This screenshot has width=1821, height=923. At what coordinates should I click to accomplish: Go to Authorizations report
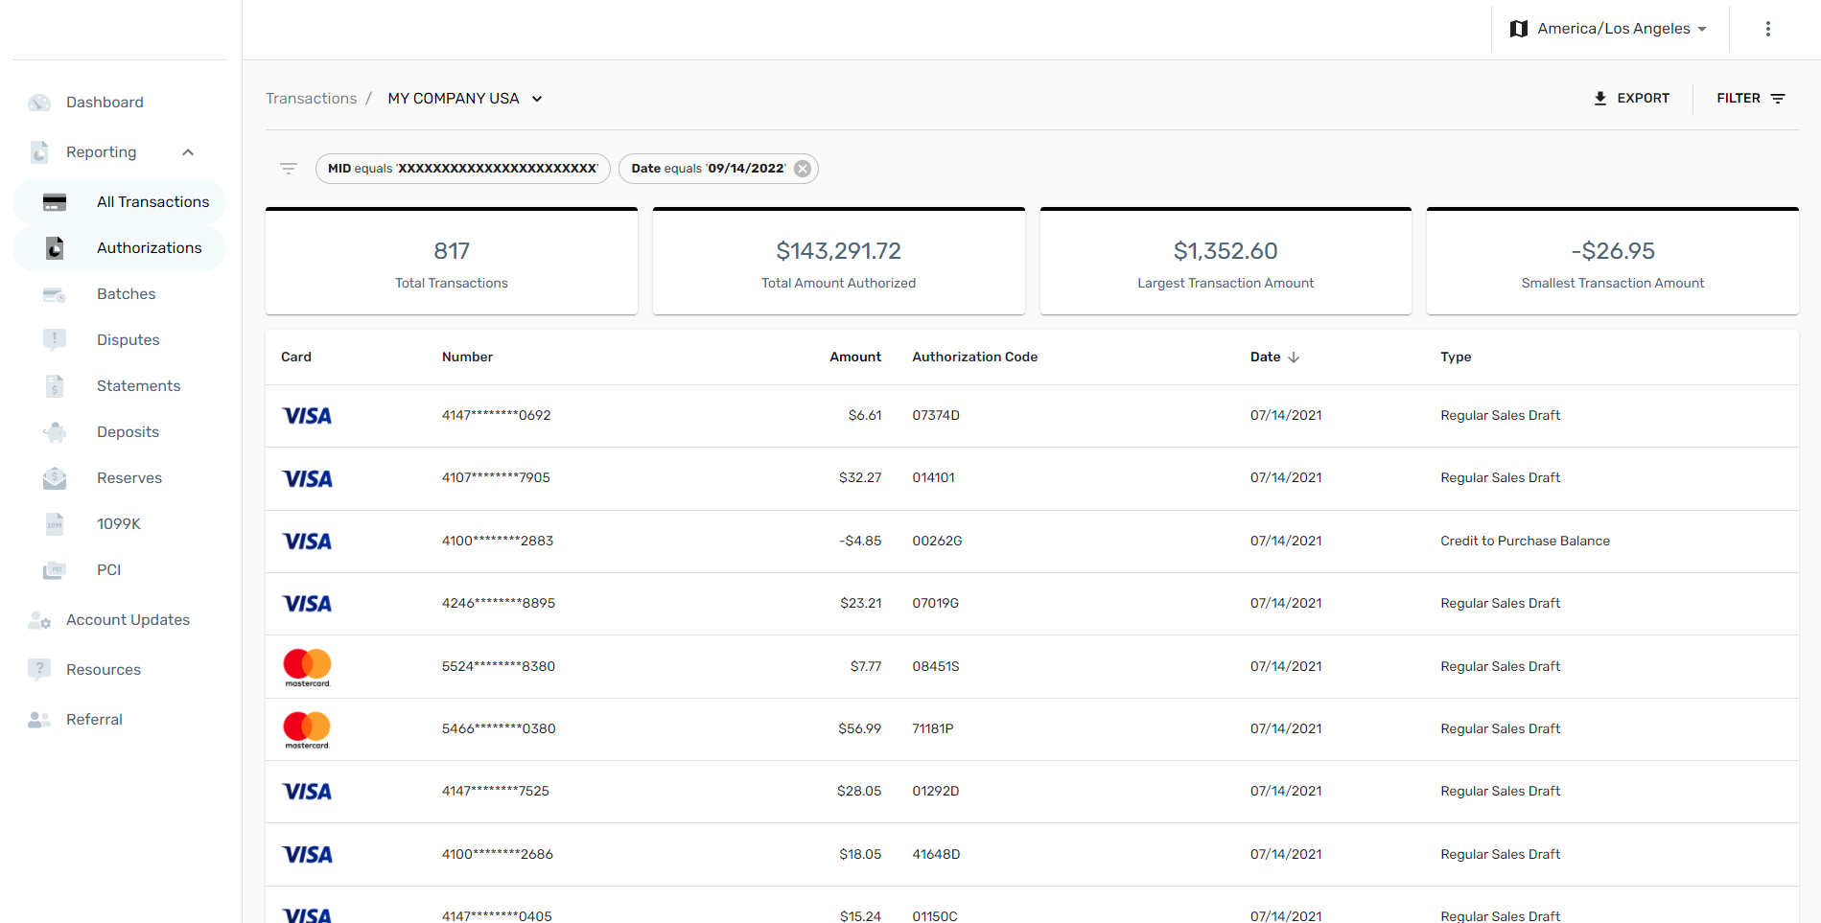tap(120, 248)
